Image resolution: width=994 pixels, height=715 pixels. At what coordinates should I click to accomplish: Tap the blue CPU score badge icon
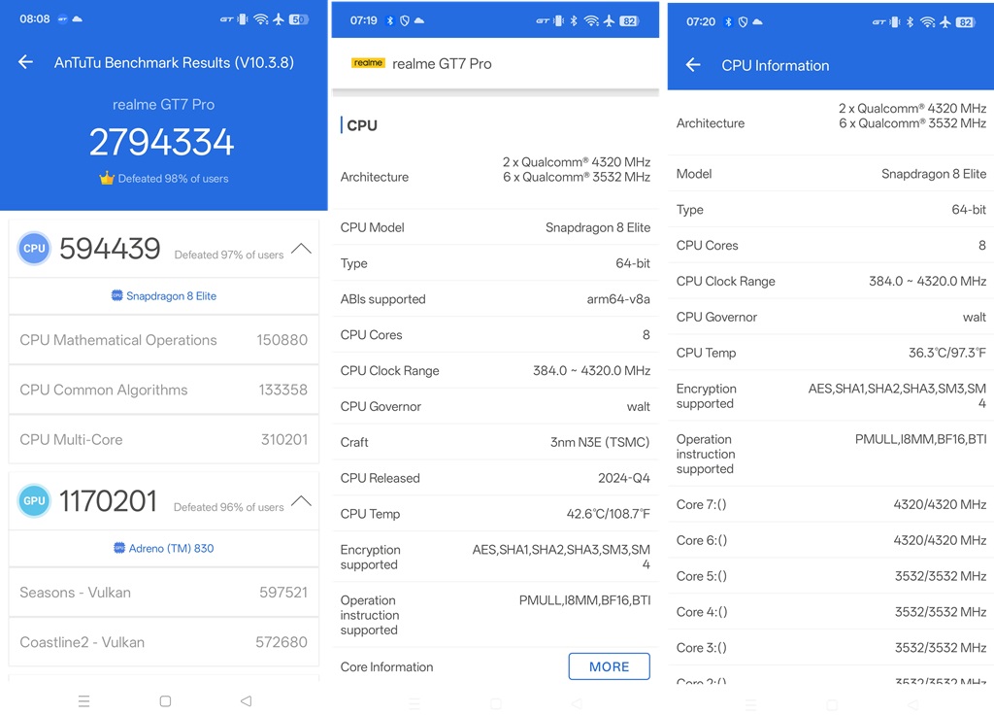click(x=34, y=249)
